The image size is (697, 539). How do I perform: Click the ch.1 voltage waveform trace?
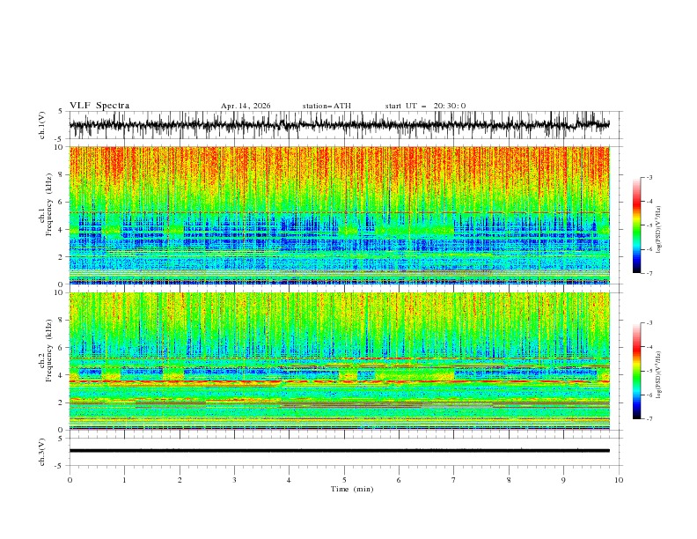tap(340, 125)
